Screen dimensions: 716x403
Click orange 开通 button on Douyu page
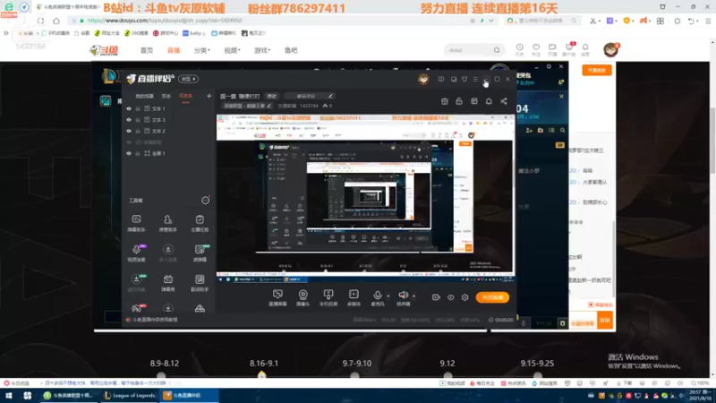(x=596, y=71)
